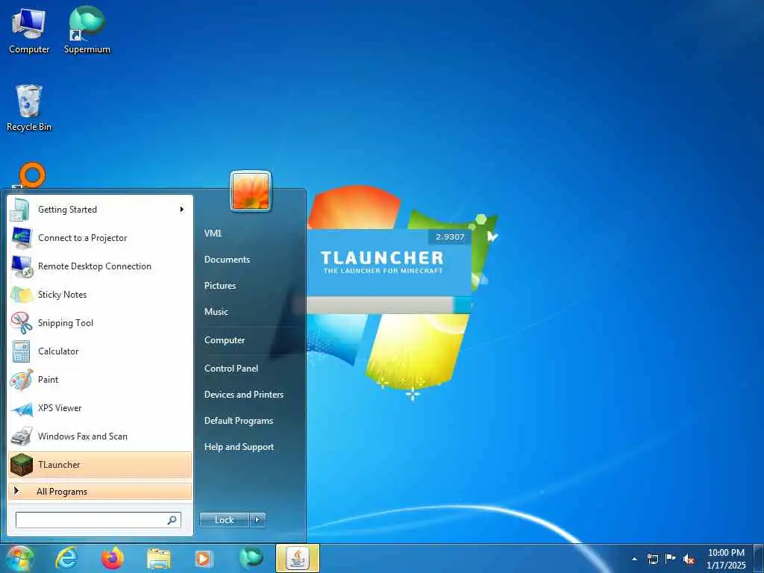The height and width of the screenshot is (573, 764).
Task: Open Windows Media Player from the taskbar
Action: pyautogui.click(x=203, y=558)
